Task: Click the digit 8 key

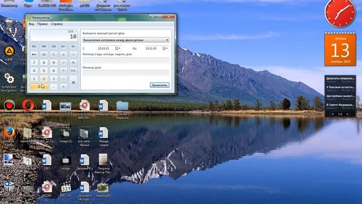Action: [x=44, y=62]
